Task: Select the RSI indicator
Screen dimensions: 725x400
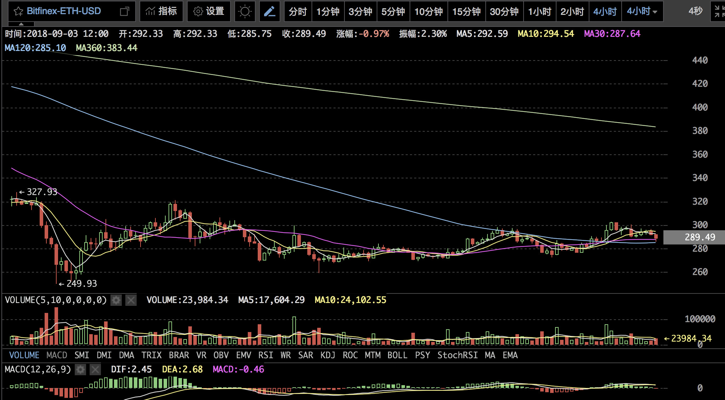Action: click(x=266, y=355)
